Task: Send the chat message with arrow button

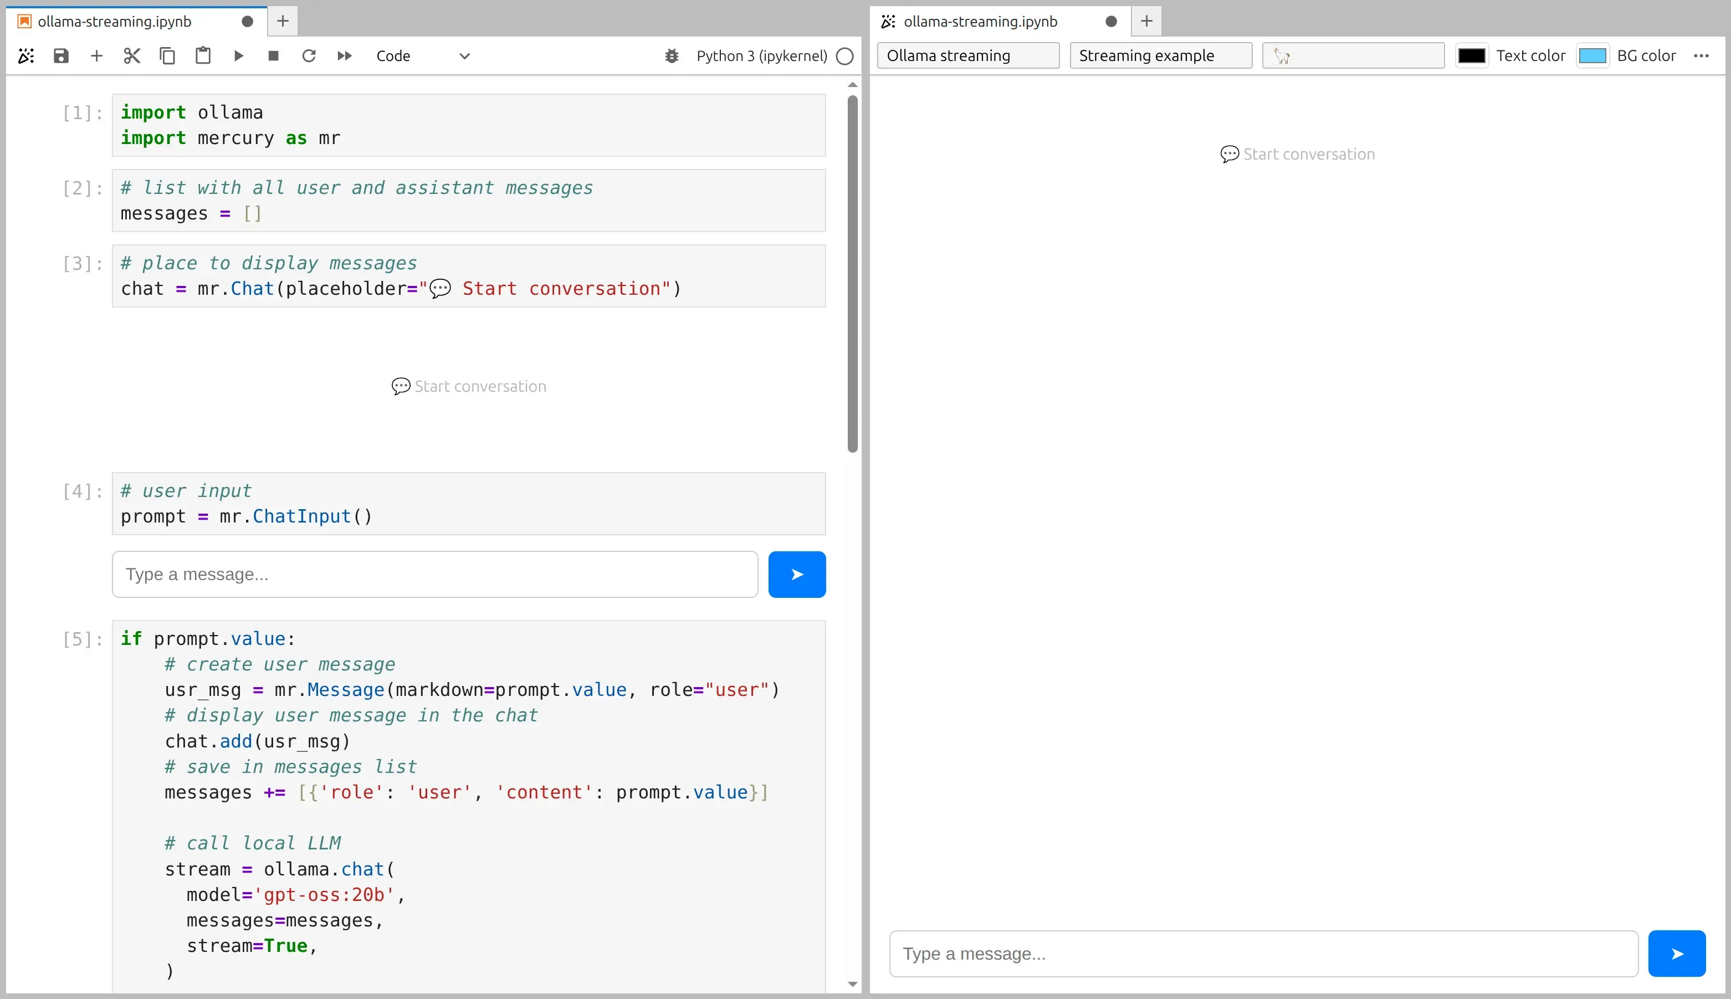Action: click(x=1676, y=953)
